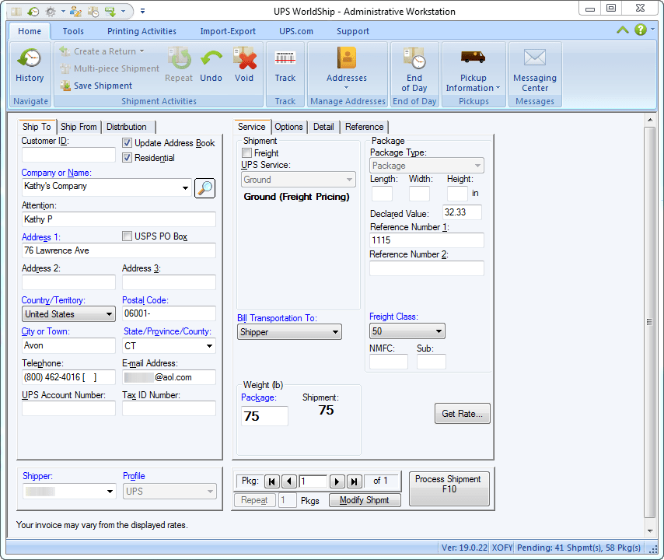This screenshot has height=560, width=664.
Task: Click Process Shipment F10 button
Action: pos(449,488)
